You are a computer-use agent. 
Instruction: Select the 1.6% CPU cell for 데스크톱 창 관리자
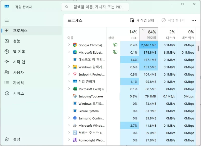point(130,60)
